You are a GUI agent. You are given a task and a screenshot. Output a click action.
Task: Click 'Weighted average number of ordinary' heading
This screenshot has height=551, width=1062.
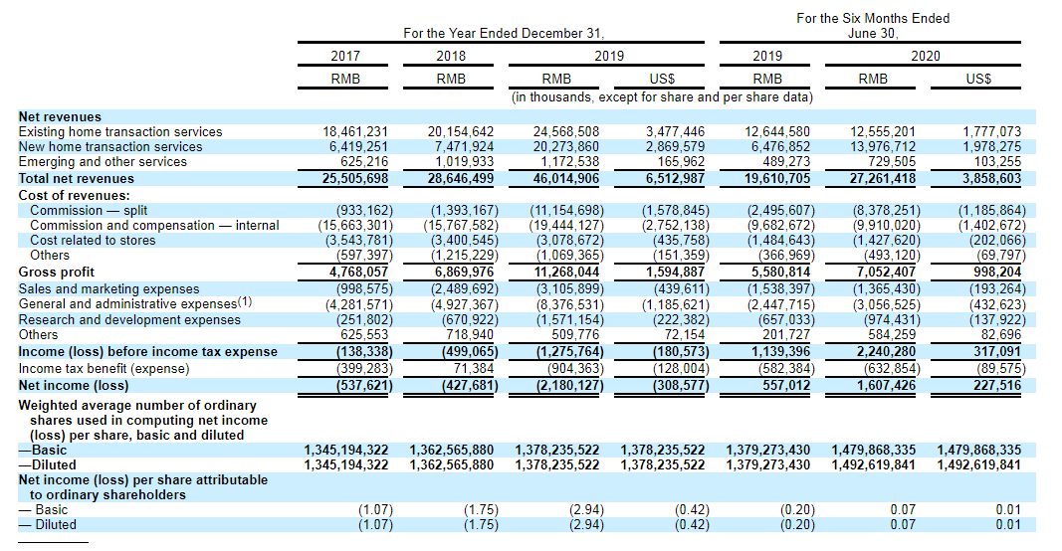(x=137, y=406)
